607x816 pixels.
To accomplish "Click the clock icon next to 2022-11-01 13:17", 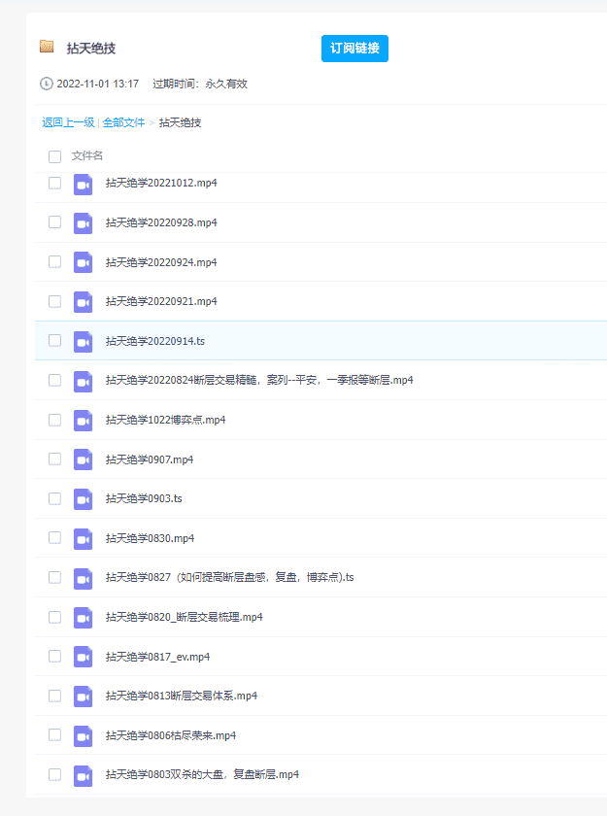I will pyautogui.click(x=47, y=84).
